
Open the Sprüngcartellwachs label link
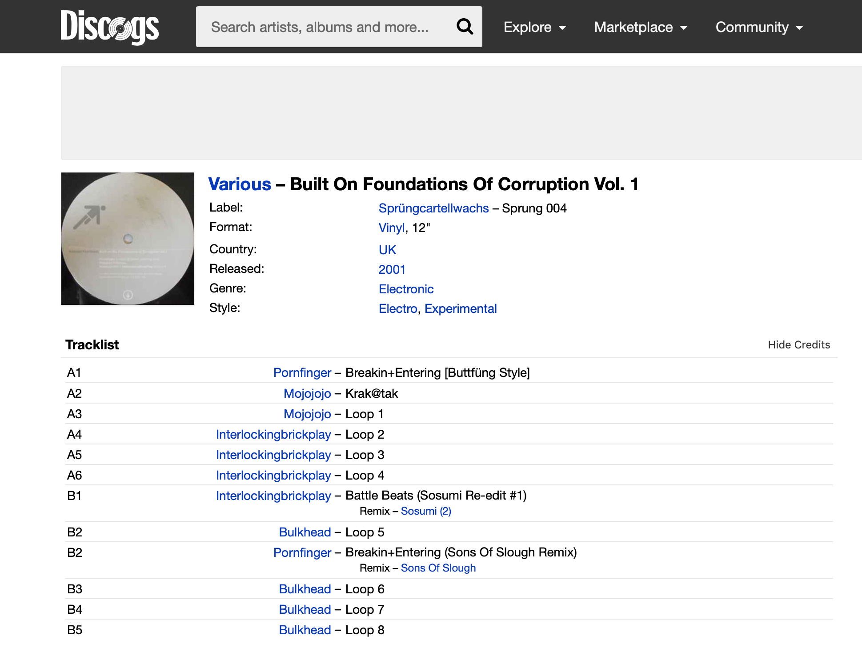(433, 208)
